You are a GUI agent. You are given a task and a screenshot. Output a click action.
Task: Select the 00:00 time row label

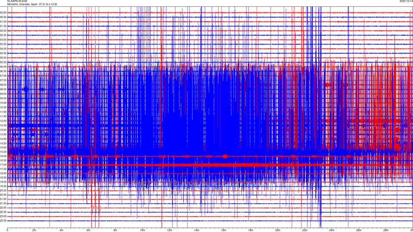pyautogui.click(x=3, y=12)
